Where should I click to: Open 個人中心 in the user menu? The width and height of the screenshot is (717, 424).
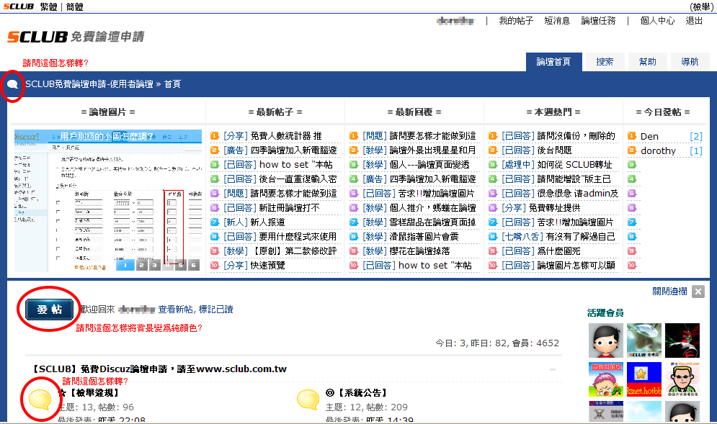coord(658,21)
